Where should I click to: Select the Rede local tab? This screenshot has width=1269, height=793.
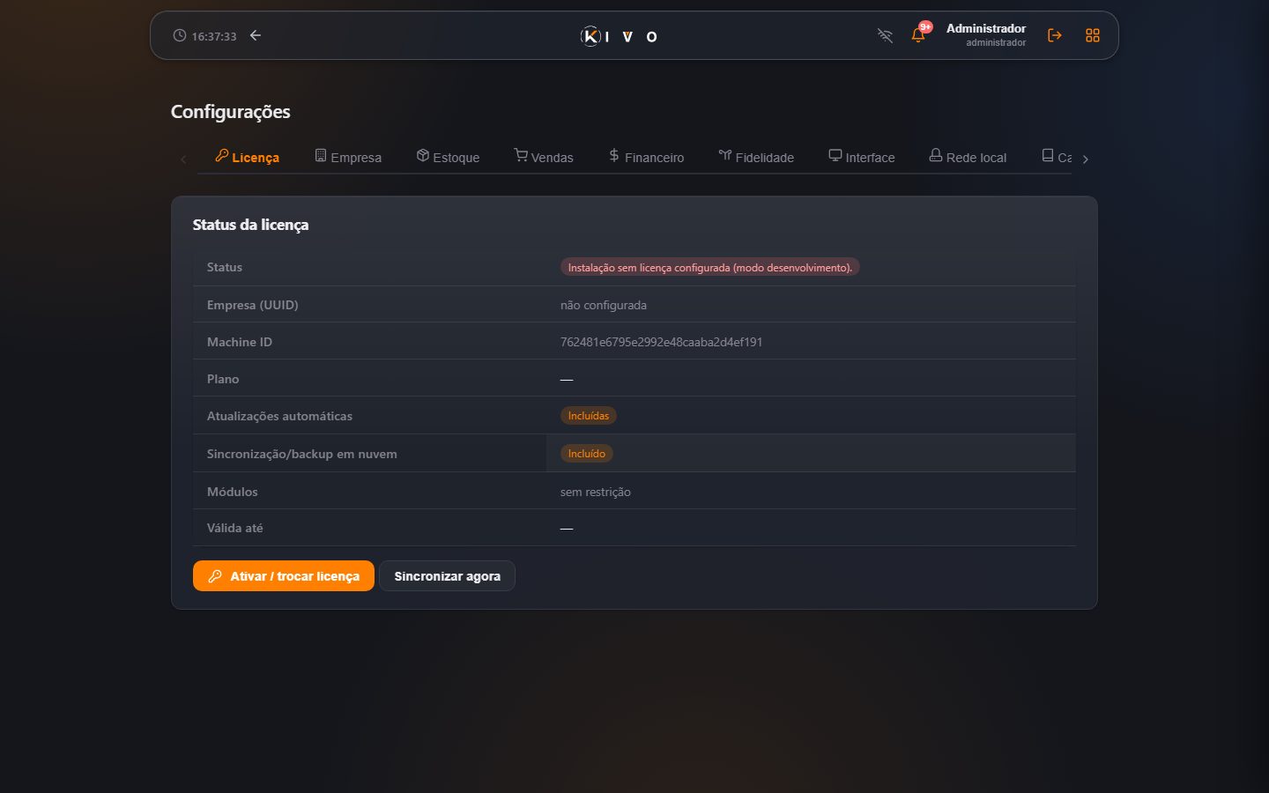(968, 157)
